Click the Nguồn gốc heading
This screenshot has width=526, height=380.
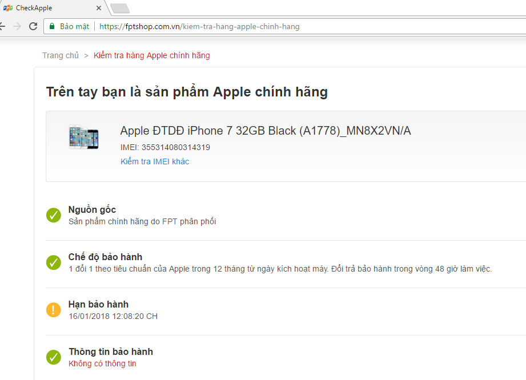pos(93,210)
